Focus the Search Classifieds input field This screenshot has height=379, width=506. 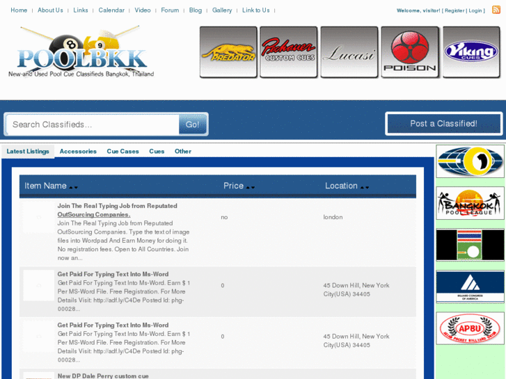tap(93, 124)
